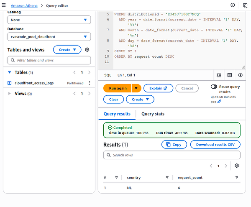Viewport: 251px width, 207px height.
Task: Go to next page of Tables list
Action: click(90, 72)
